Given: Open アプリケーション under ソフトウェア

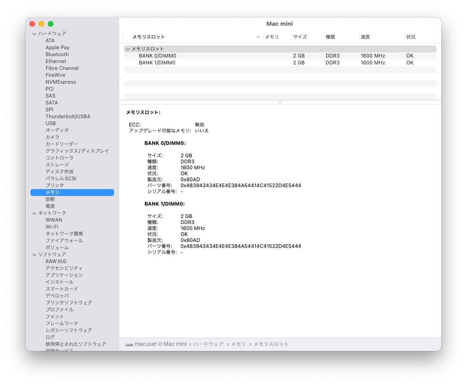Looking at the screenshot, I should click(x=64, y=275).
